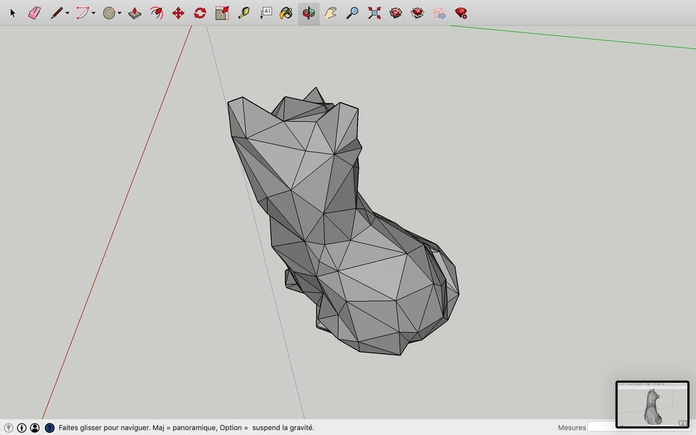Activate the Select arrow tool
This screenshot has height=435, width=696.
point(12,12)
